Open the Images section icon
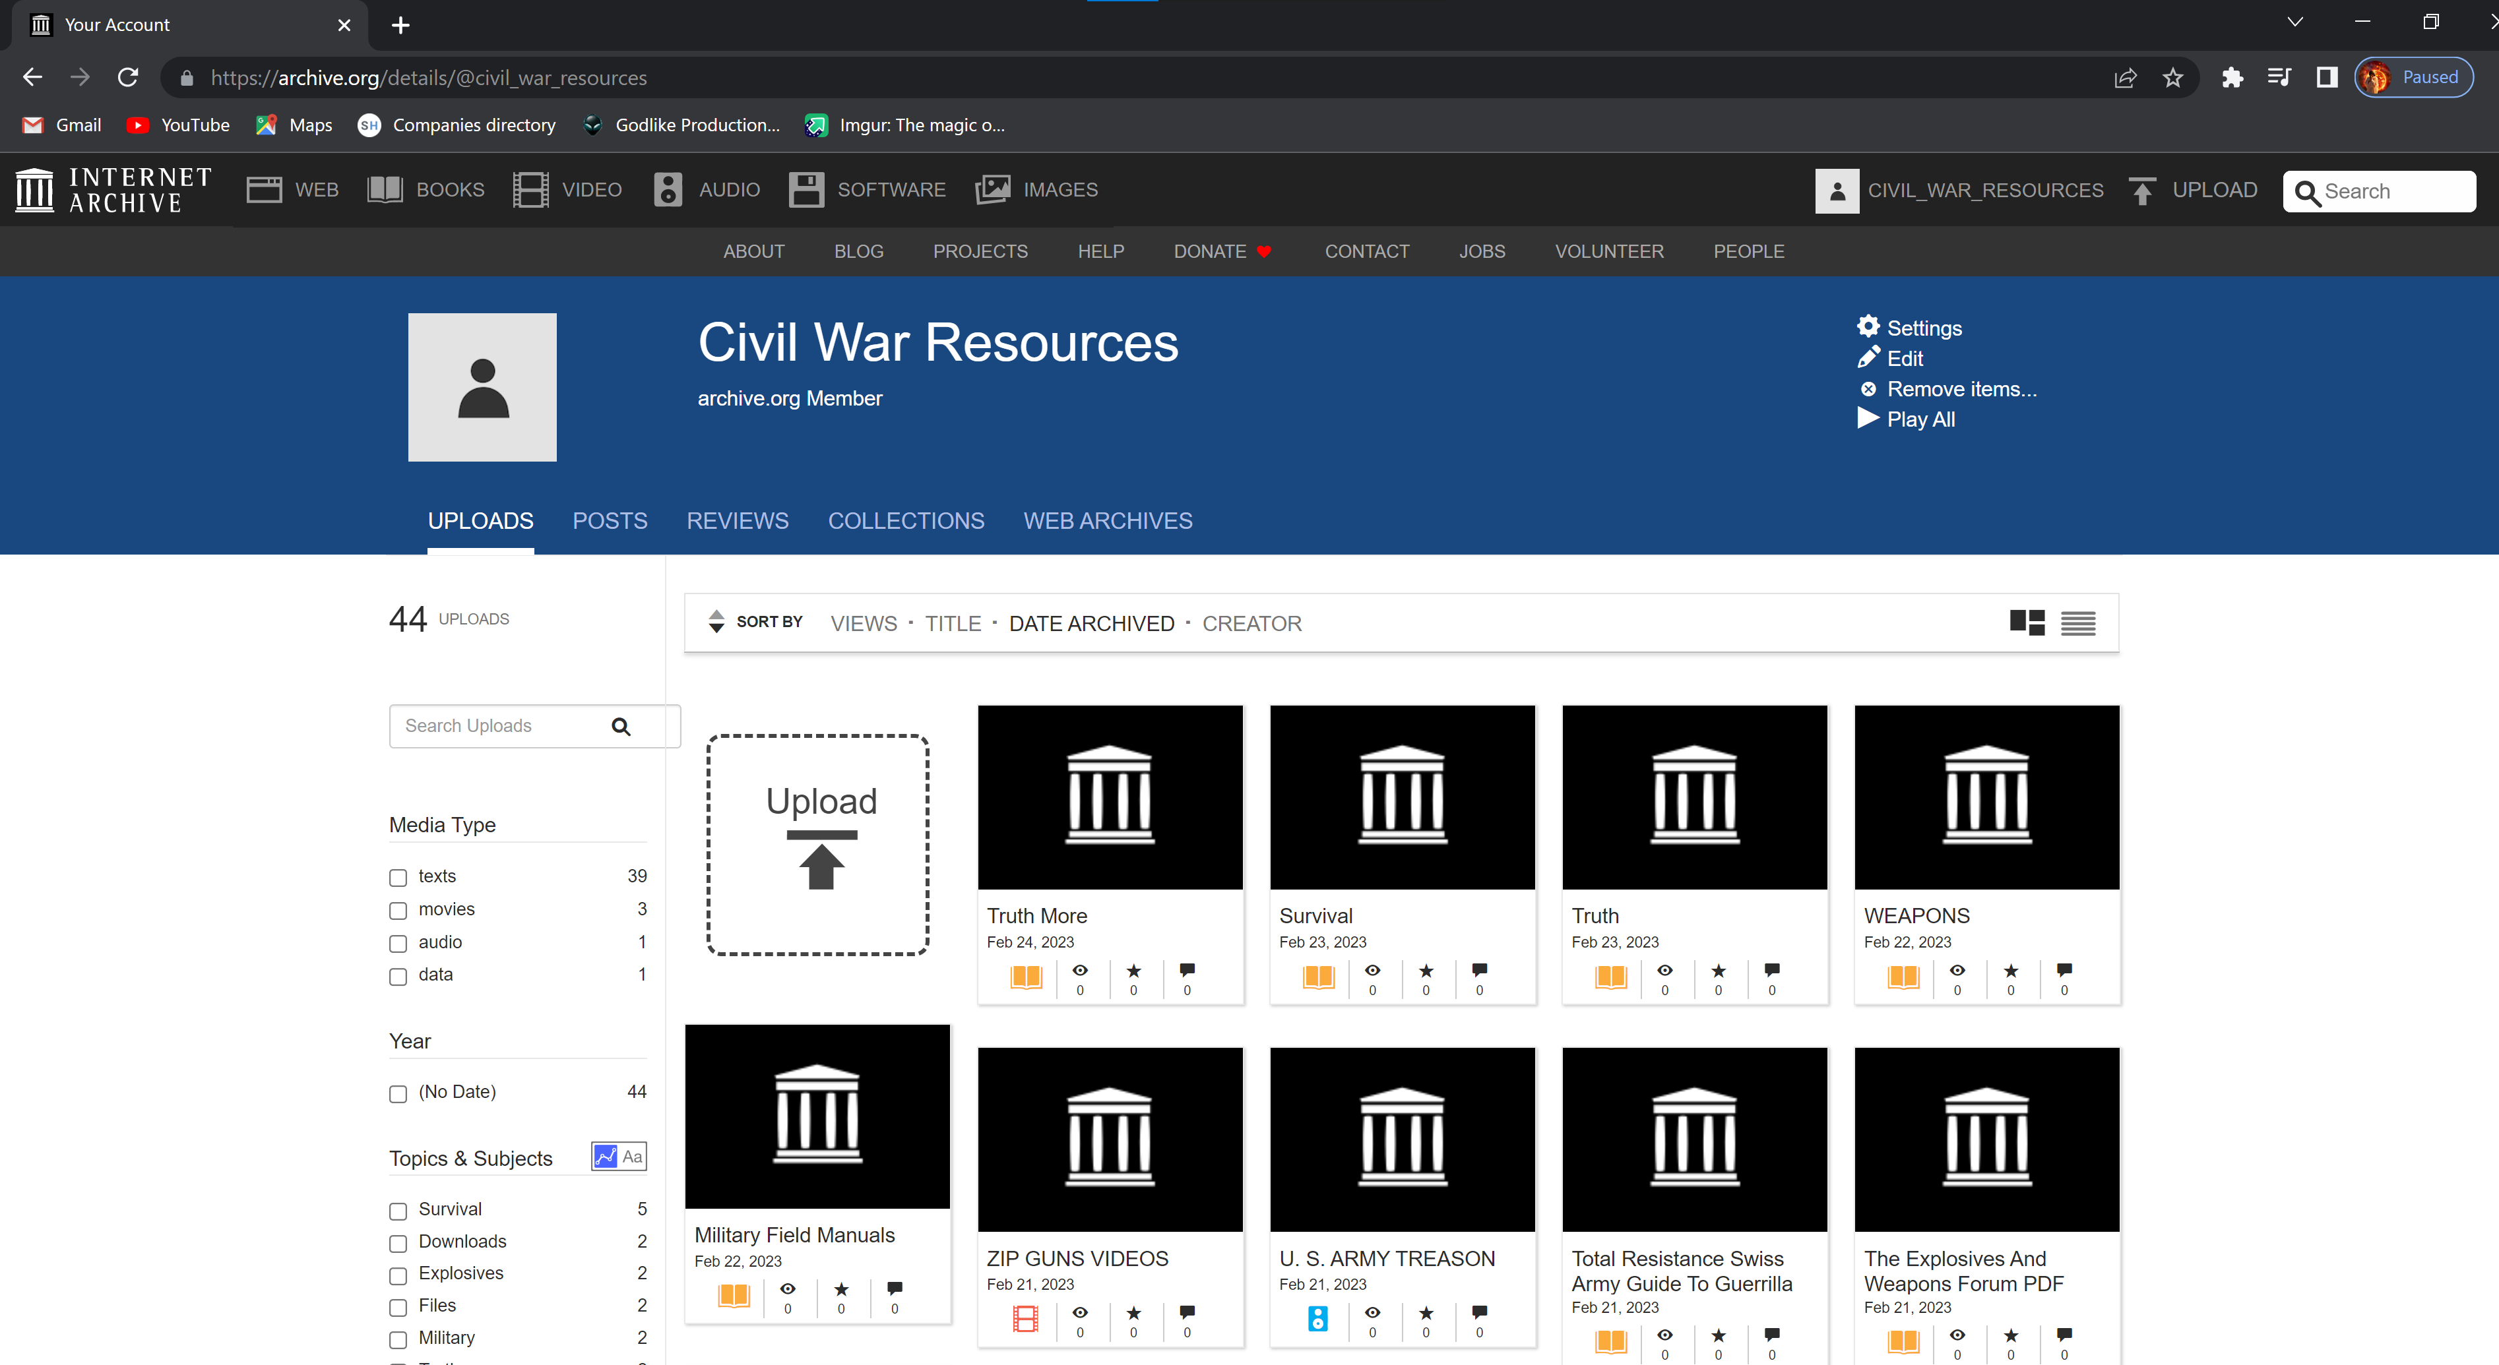This screenshot has height=1365, width=2499. coord(992,190)
